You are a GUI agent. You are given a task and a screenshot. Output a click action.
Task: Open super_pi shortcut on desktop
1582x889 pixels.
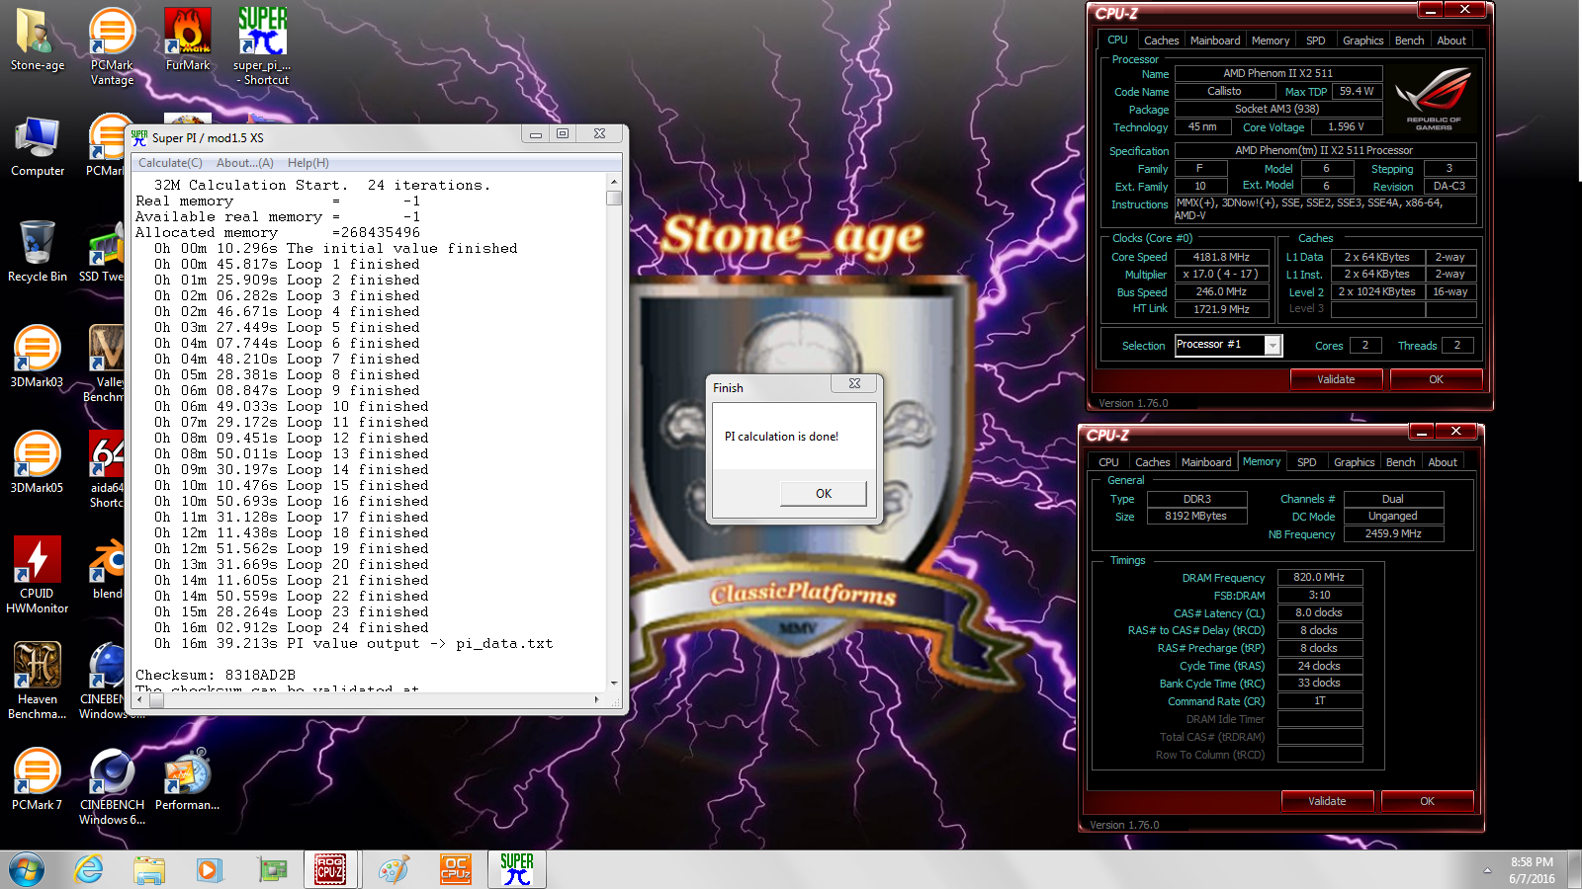pyautogui.click(x=262, y=46)
